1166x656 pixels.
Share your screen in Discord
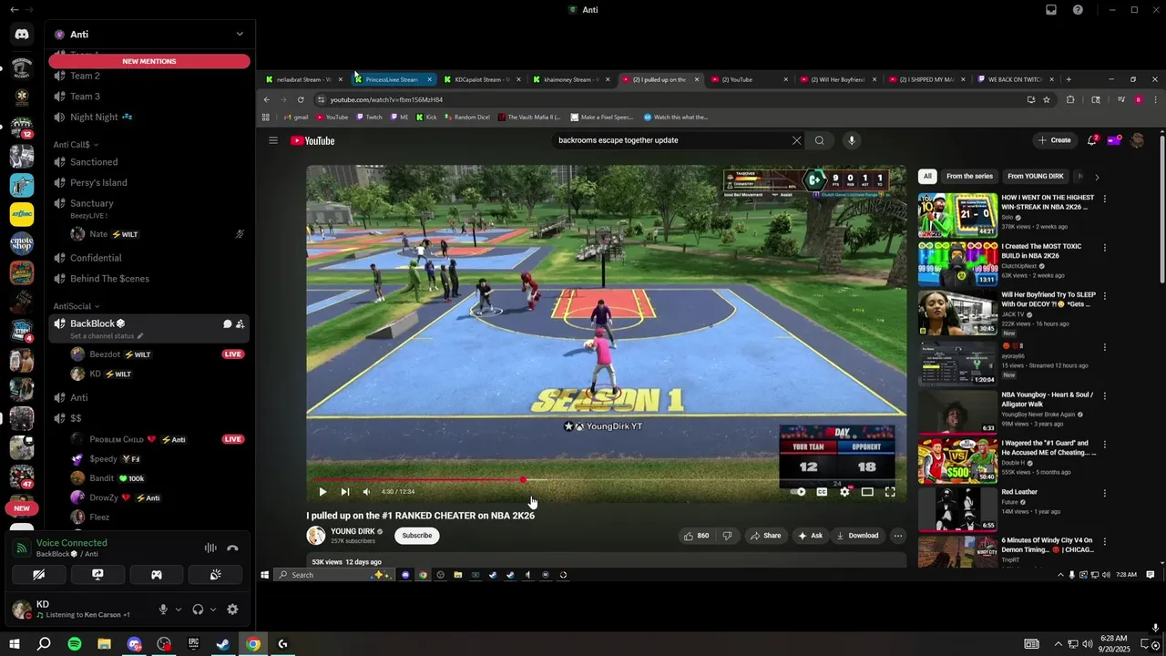tap(97, 575)
